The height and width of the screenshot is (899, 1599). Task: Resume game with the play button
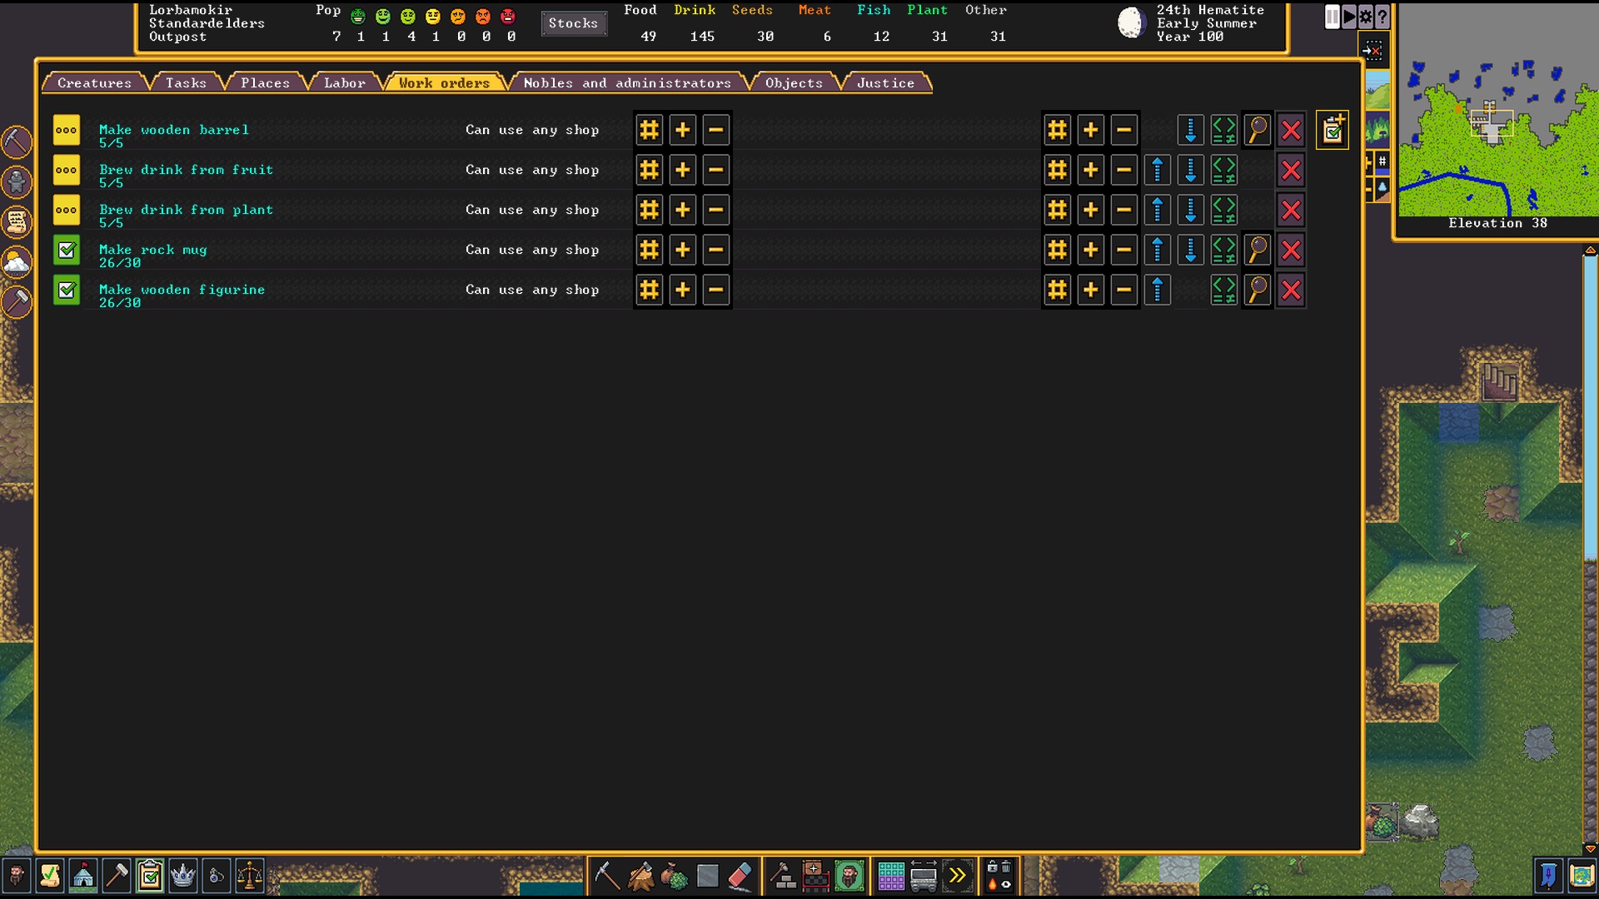pyautogui.click(x=1349, y=16)
